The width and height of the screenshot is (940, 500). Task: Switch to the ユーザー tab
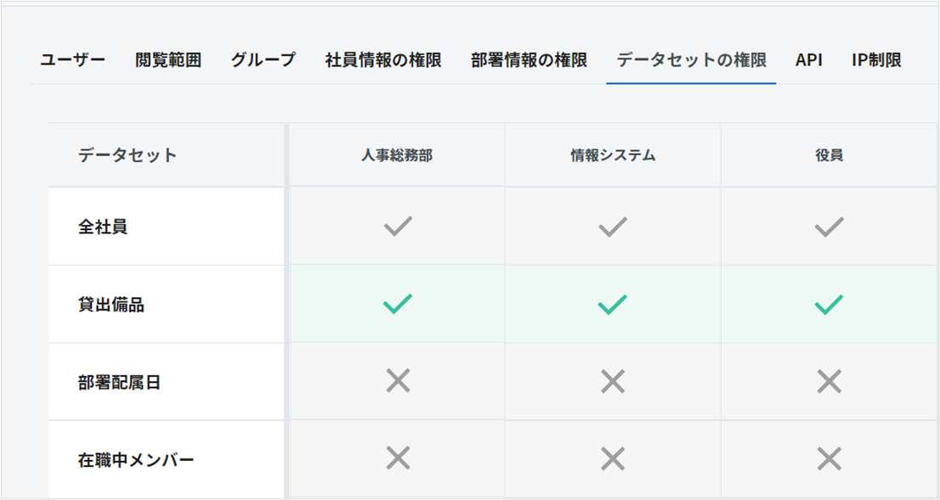pyautogui.click(x=72, y=60)
